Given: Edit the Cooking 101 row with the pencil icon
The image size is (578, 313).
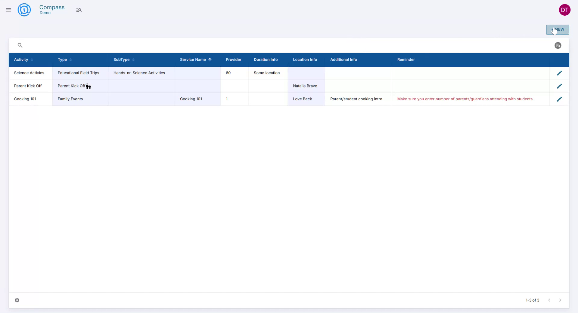Looking at the screenshot, I should [560, 99].
